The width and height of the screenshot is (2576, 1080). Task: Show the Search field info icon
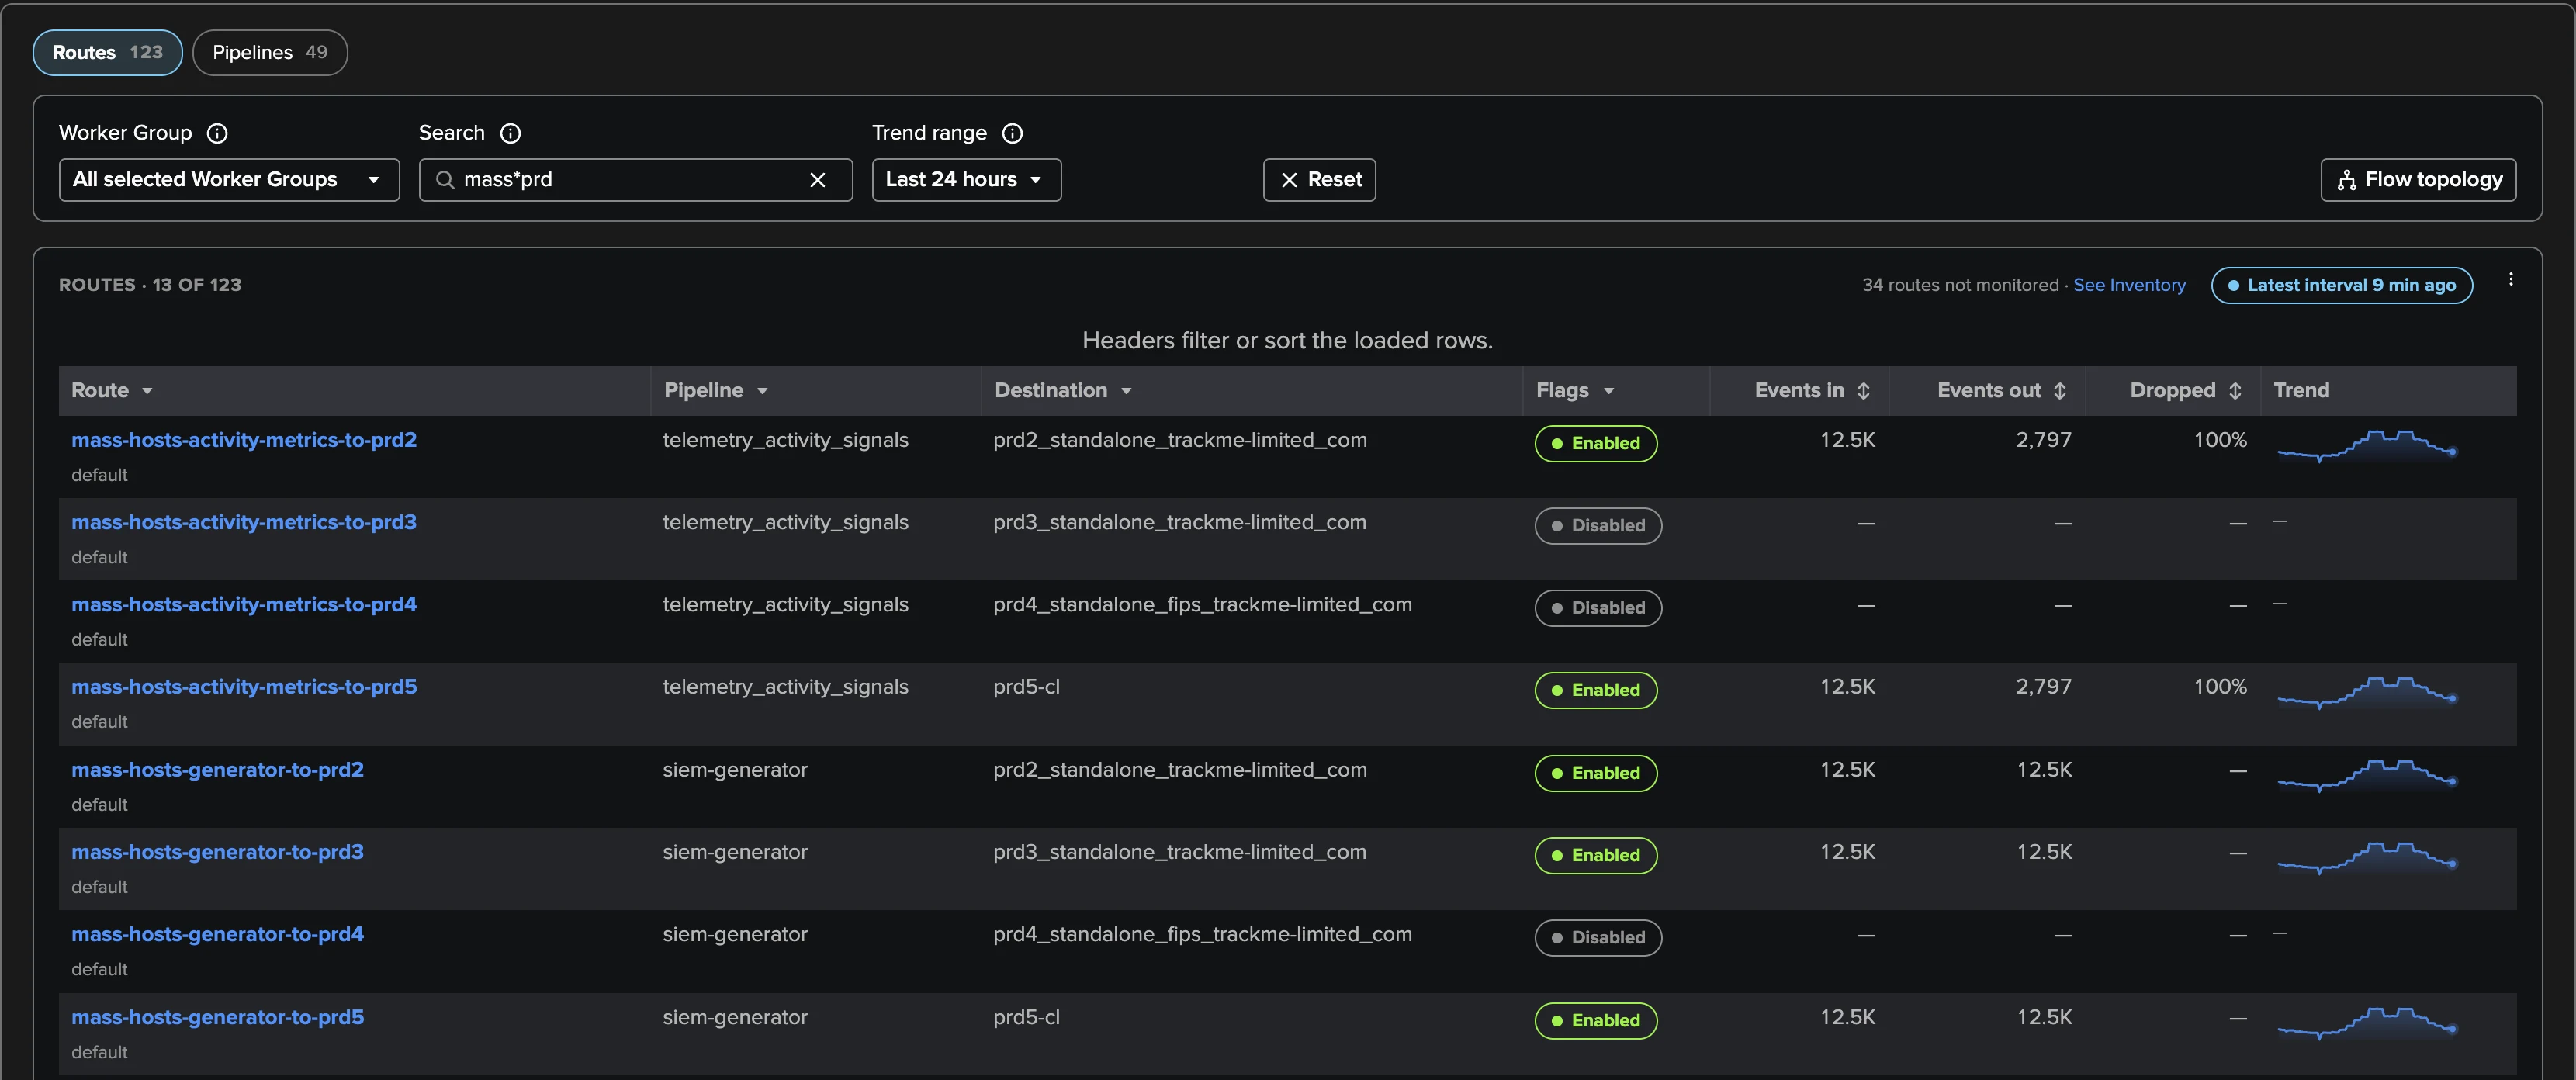[x=510, y=133]
